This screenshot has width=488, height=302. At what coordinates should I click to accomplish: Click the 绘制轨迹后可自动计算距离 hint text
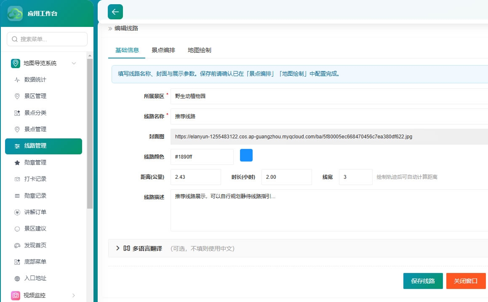pyautogui.click(x=407, y=177)
